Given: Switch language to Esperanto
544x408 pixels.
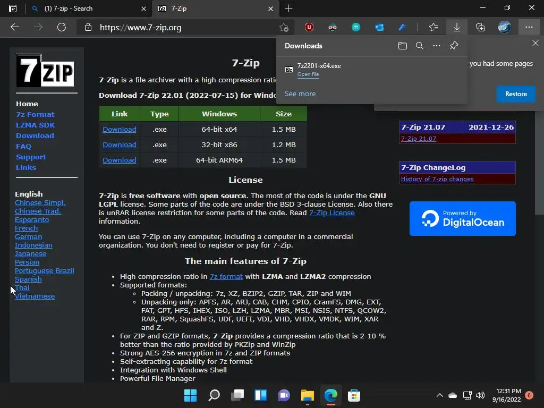Looking at the screenshot, I should click(x=32, y=219).
